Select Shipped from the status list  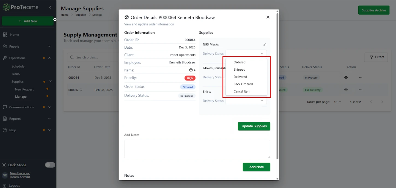240,70
